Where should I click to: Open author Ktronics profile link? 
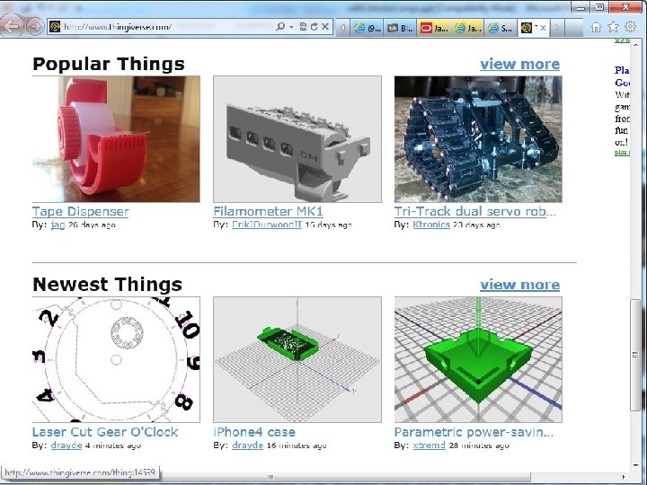(x=431, y=225)
